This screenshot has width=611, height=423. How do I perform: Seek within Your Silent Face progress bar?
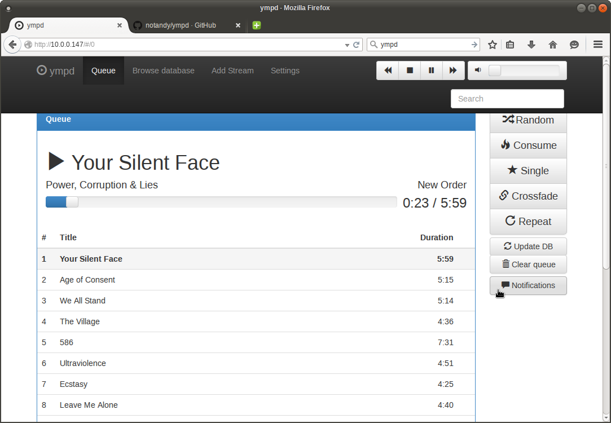pyautogui.click(x=221, y=201)
